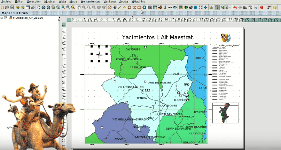Select the Municipios_CV_25830 layer name

28,18
